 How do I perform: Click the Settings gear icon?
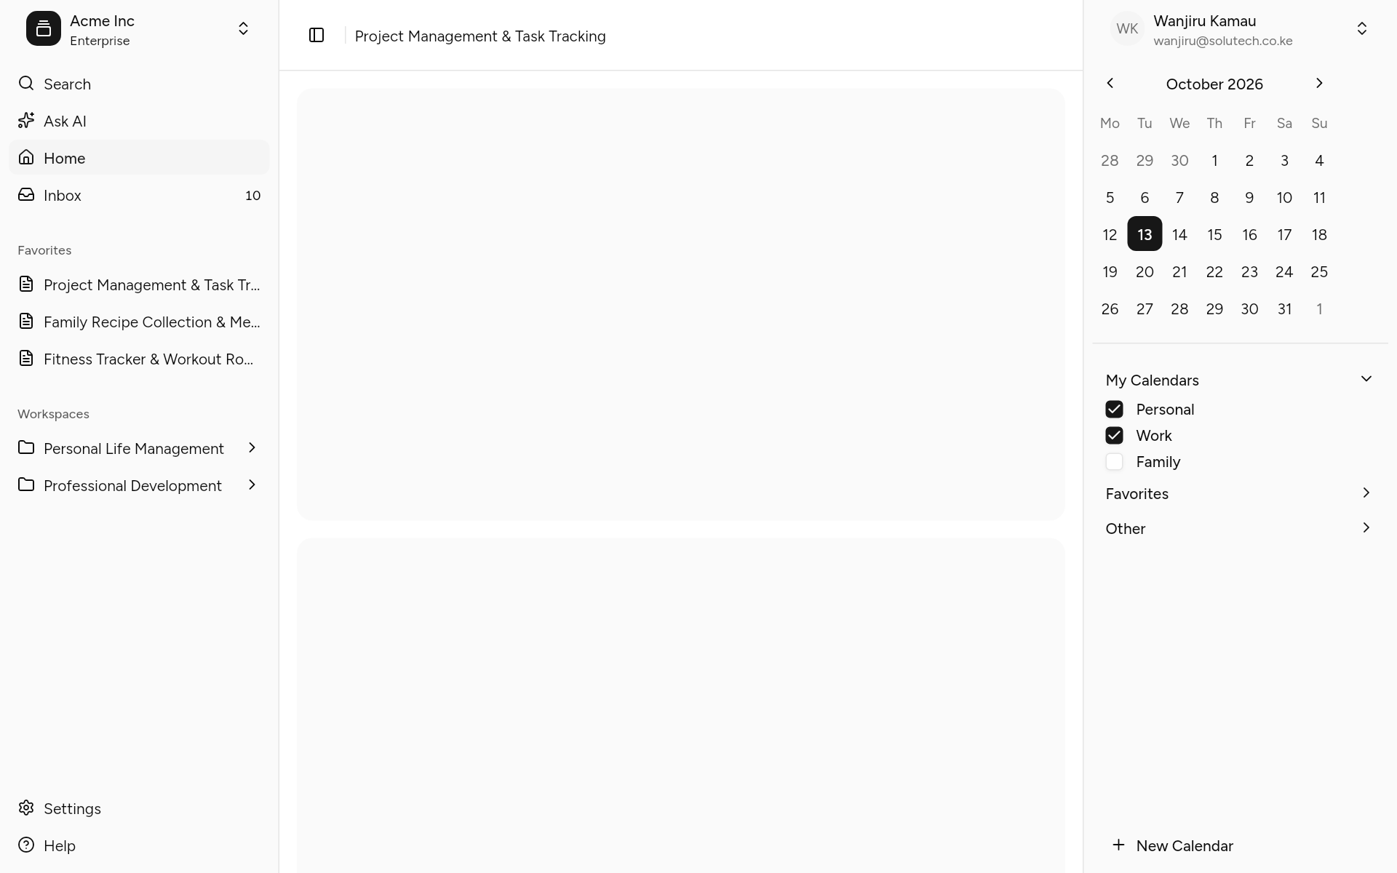pos(26,808)
